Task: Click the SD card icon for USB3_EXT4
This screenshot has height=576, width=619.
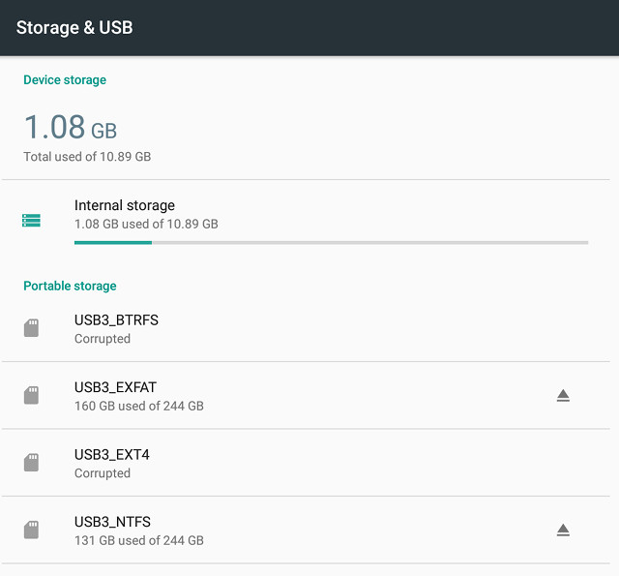Action: tap(31, 462)
